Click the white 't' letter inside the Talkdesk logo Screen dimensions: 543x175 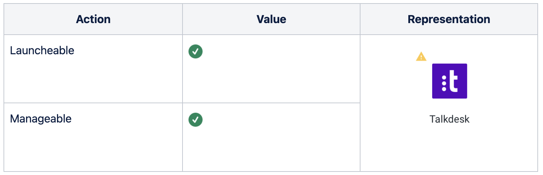(x=454, y=81)
